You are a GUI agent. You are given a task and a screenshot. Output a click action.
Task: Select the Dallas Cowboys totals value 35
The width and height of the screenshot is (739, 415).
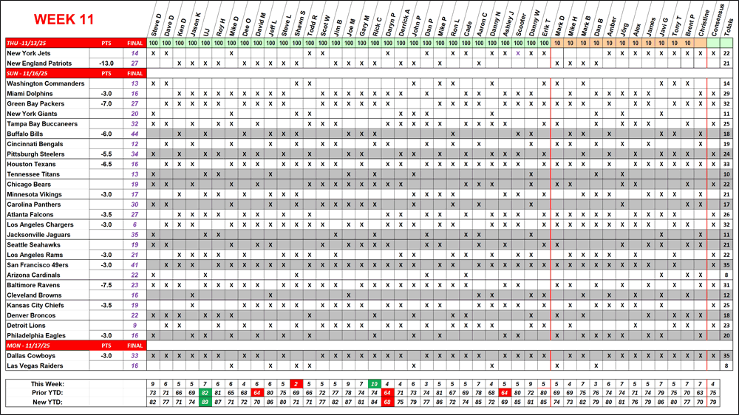(727, 356)
